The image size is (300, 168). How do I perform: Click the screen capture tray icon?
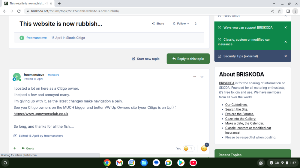pos(261,163)
